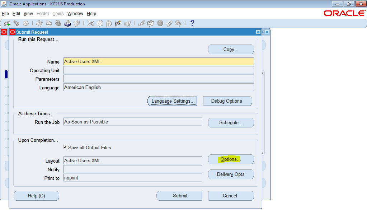Click the Paste clipboard icon
This screenshot has height=215, width=367.
tap(109, 23)
